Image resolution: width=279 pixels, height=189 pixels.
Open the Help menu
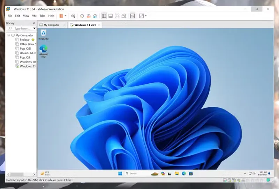pyautogui.click(x=51, y=16)
